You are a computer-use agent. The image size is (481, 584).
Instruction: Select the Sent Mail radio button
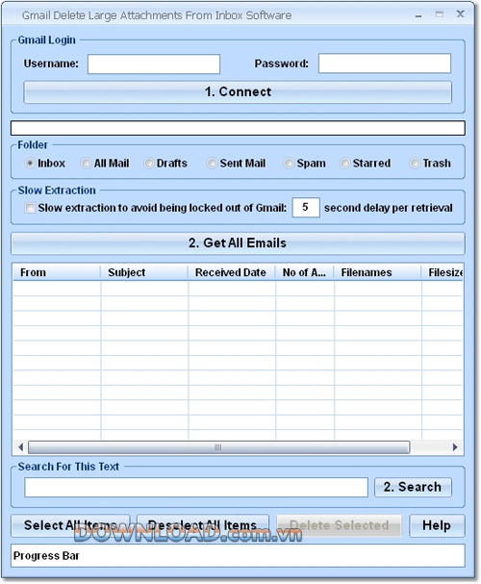212,164
